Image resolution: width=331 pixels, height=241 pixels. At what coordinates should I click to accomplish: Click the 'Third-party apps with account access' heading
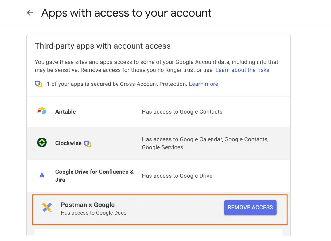coord(103,46)
